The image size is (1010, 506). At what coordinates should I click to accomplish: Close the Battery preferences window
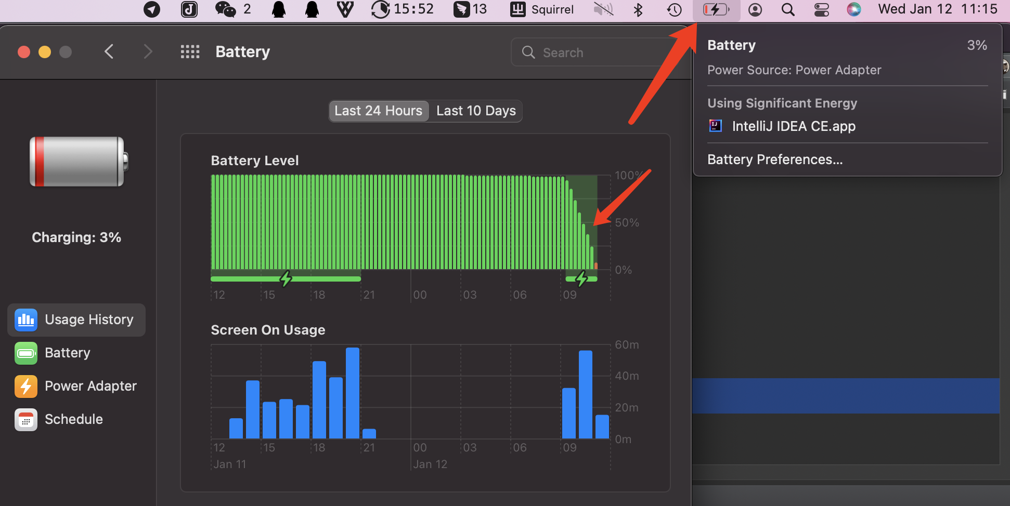[x=24, y=52]
